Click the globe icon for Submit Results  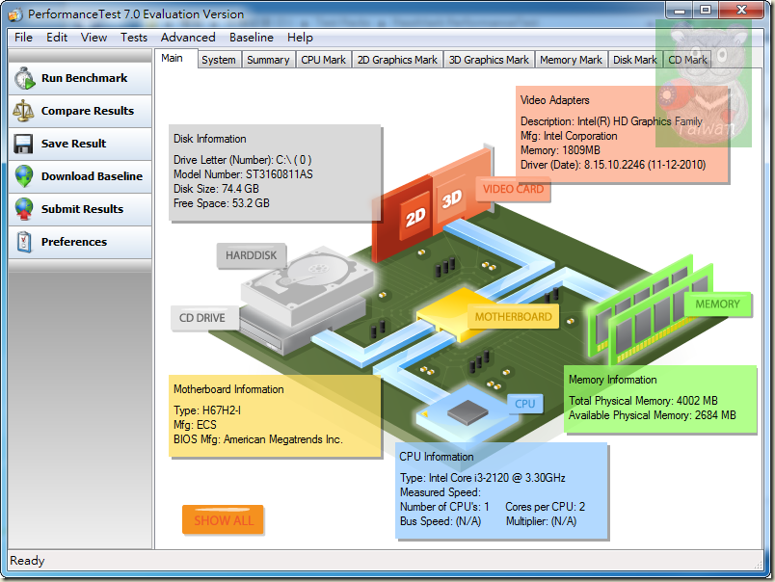point(24,209)
